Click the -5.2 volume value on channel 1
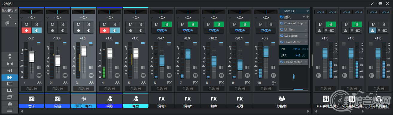 31,38
